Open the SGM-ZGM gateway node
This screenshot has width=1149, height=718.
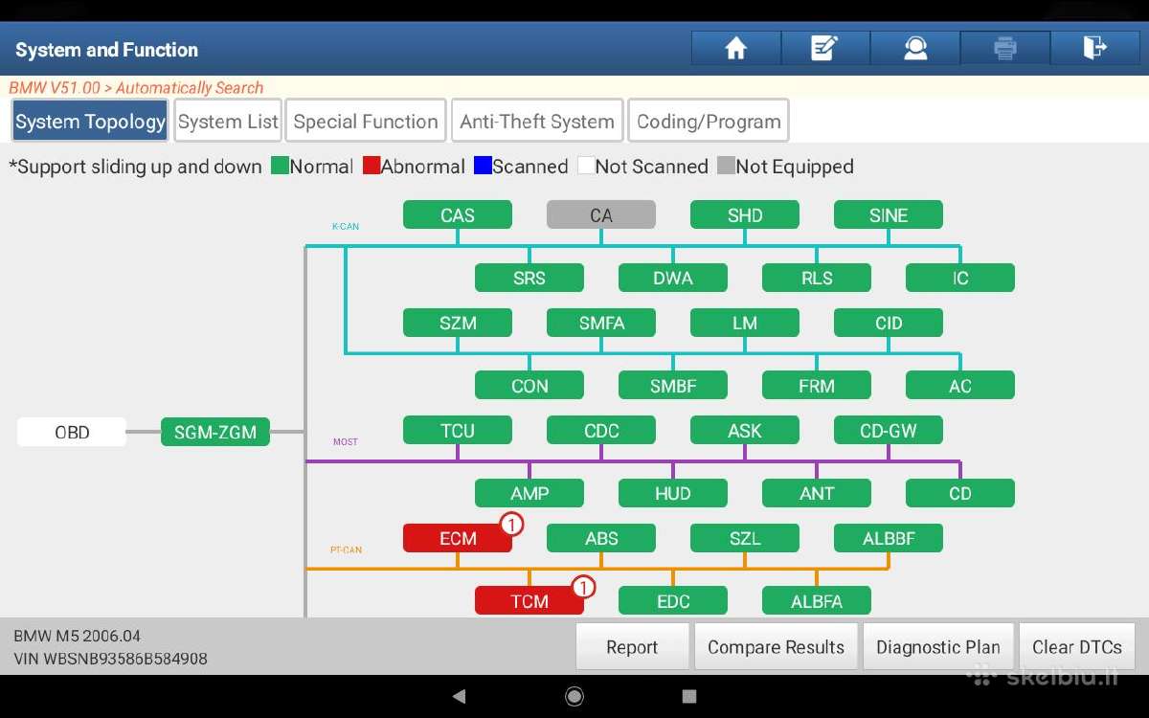point(215,432)
